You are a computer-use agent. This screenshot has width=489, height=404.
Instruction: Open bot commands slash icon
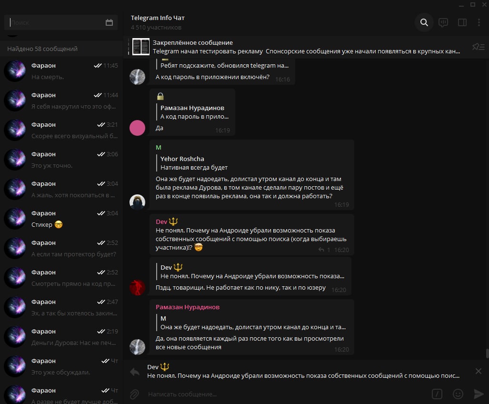(437, 394)
